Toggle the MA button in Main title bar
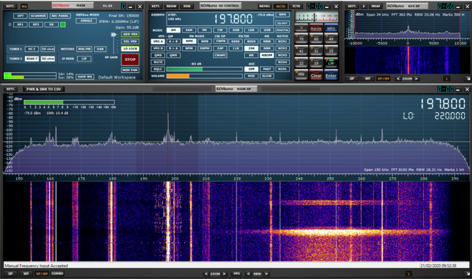Screen dimensions: 472x279 pyautogui.click(x=24, y=6)
